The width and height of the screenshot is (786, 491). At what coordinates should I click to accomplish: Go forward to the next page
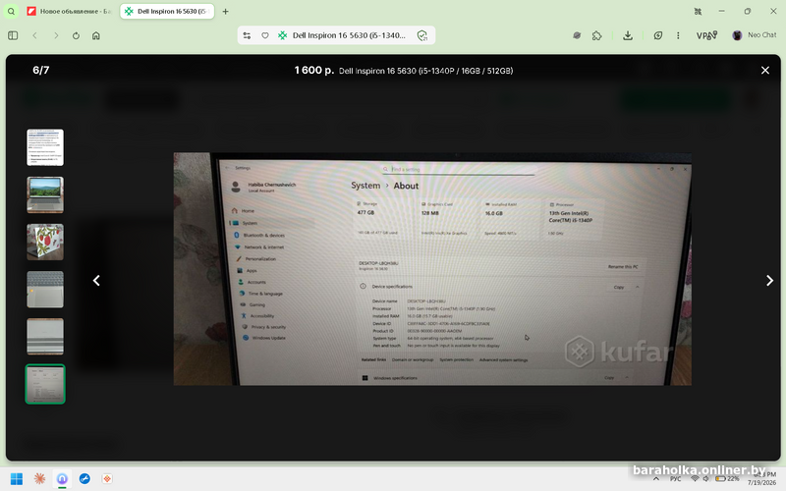[x=56, y=35]
